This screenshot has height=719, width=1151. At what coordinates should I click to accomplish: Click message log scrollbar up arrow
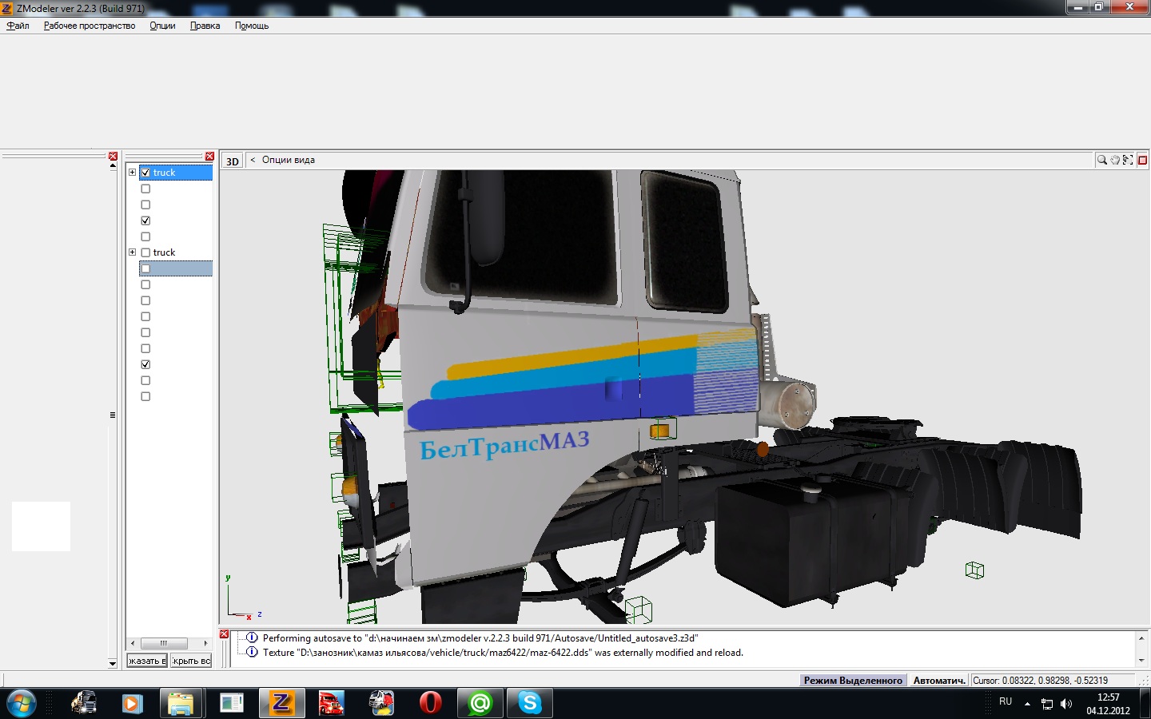point(1141,637)
